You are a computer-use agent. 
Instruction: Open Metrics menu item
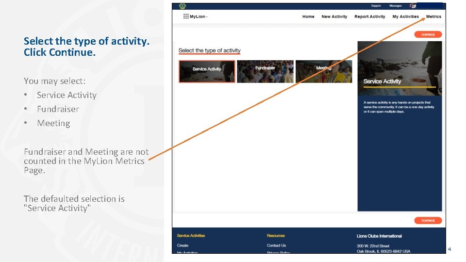[433, 16]
